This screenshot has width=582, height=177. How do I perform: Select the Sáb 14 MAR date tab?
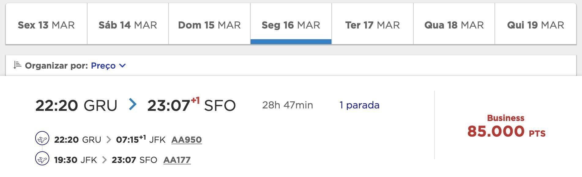pyautogui.click(x=128, y=24)
